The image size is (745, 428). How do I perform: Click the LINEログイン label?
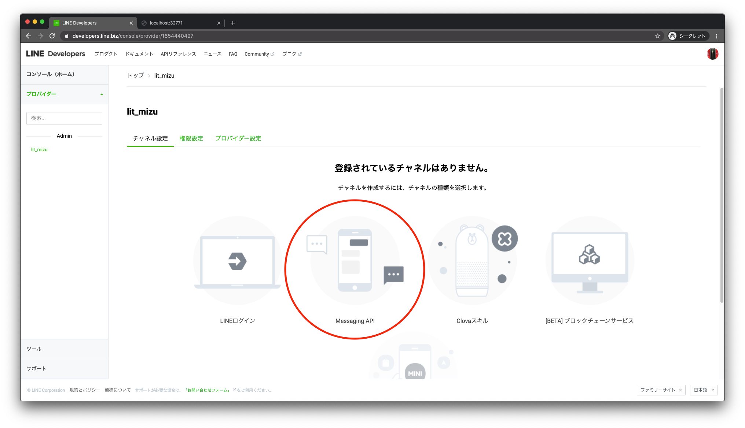pyautogui.click(x=238, y=321)
